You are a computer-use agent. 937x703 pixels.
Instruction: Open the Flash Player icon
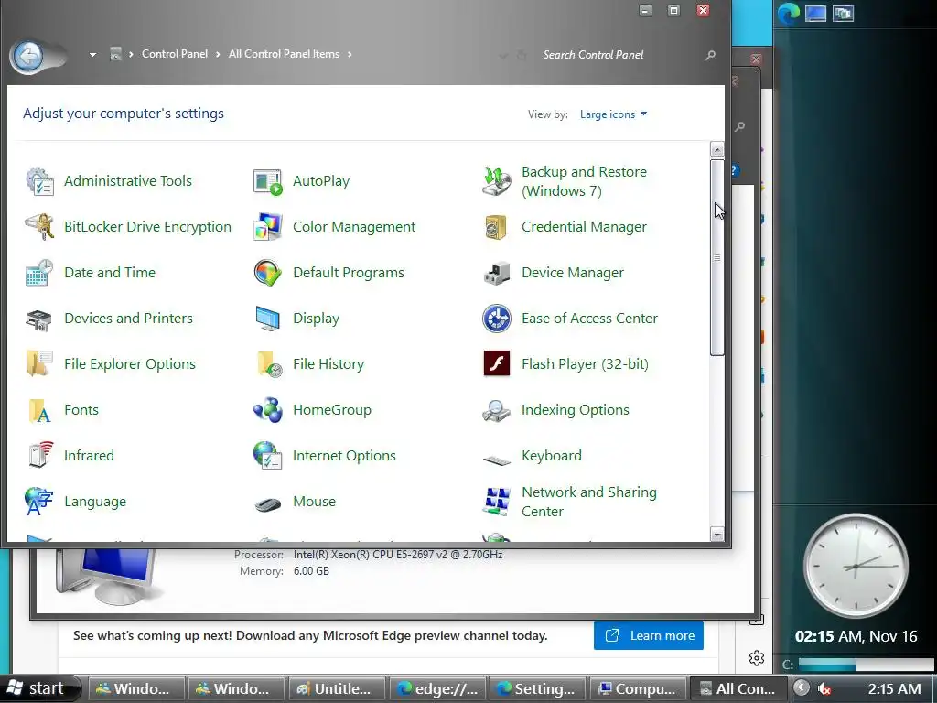point(497,364)
